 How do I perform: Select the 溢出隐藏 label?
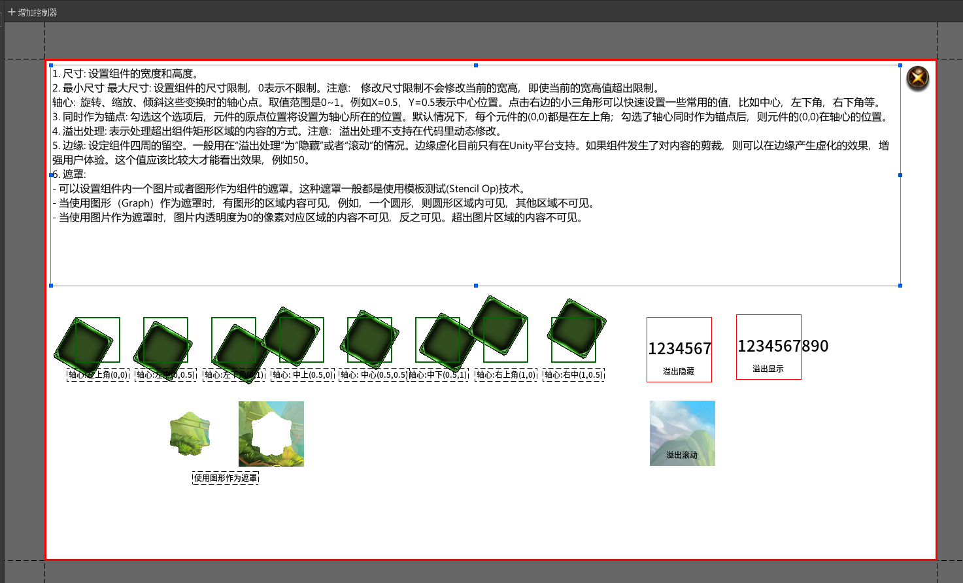[679, 371]
